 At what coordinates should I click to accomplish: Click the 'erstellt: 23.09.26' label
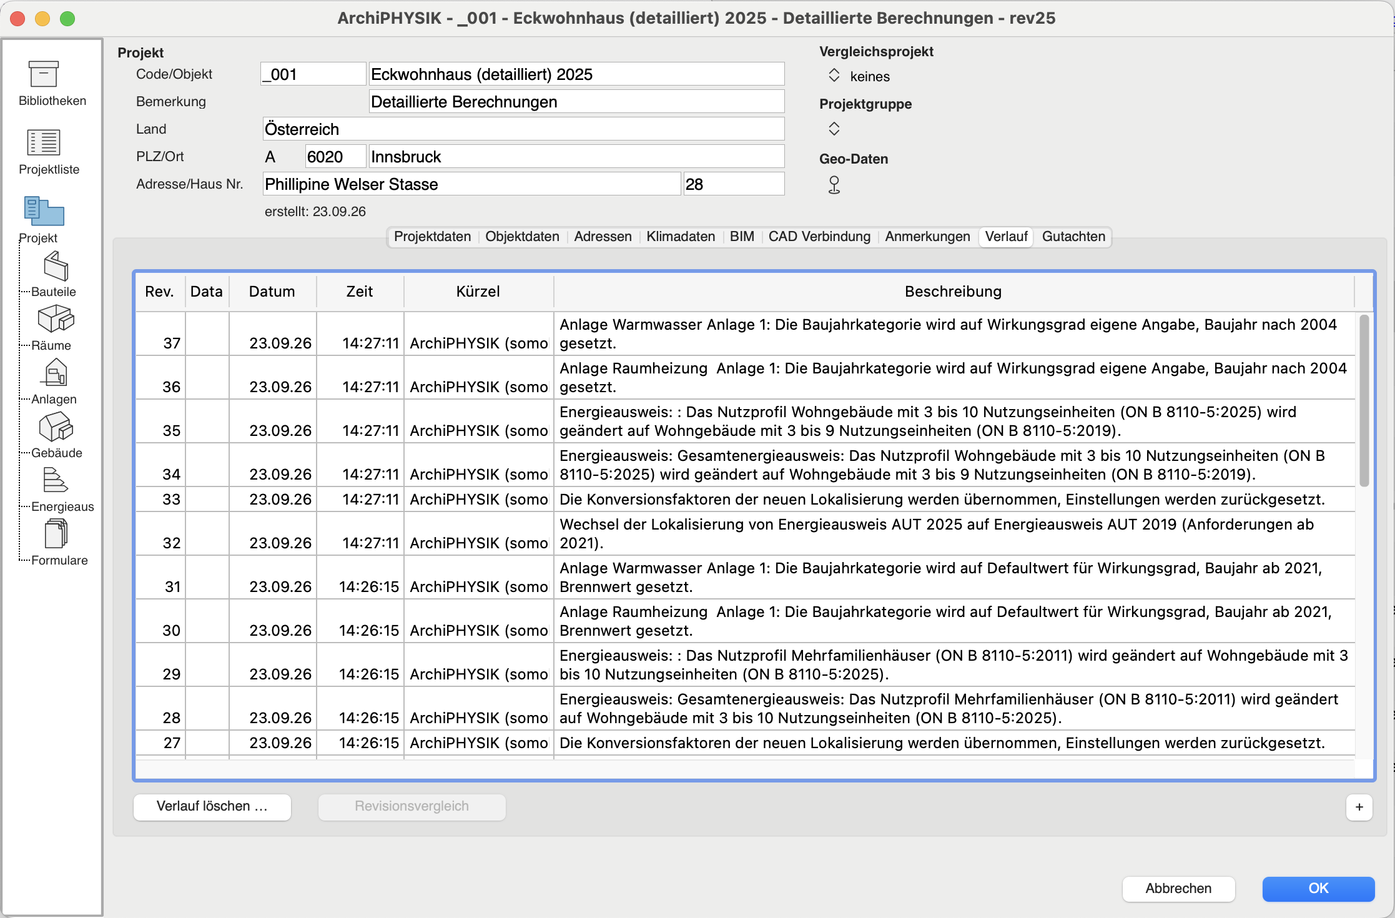(315, 212)
